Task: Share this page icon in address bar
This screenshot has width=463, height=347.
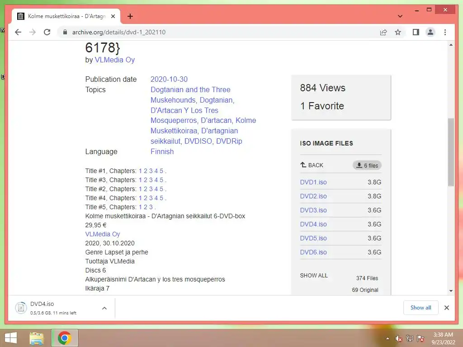Action: (x=383, y=32)
